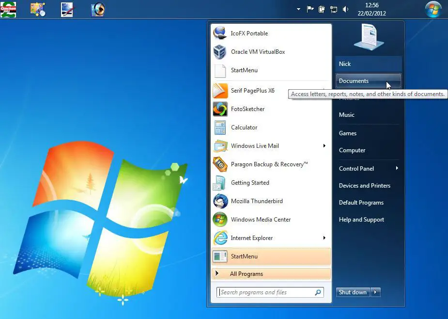Click the Oracle VM VirtualBox label
This screenshot has height=319, width=448.
(258, 52)
